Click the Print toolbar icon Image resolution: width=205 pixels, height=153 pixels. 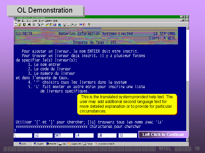click(29, 24)
